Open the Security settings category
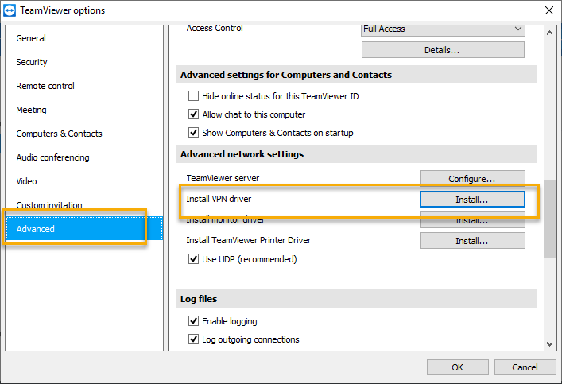This screenshot has height=384, width=562. [x=32, y=62]
